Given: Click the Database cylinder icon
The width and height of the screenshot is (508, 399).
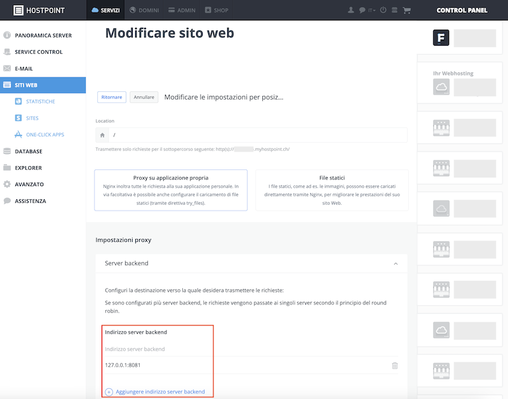Looking at the screenshot, I should click(7, 151).
